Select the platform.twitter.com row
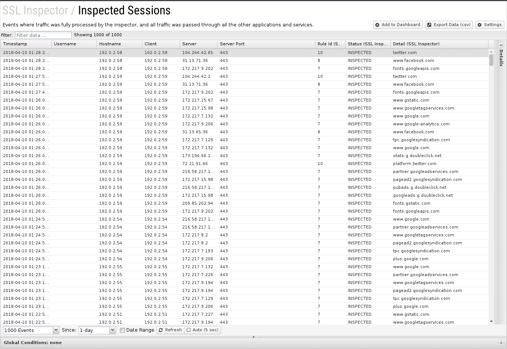Image resolution: width=507 pixels, height=349 pixels. pyautogui.click(x=244, y=164)
